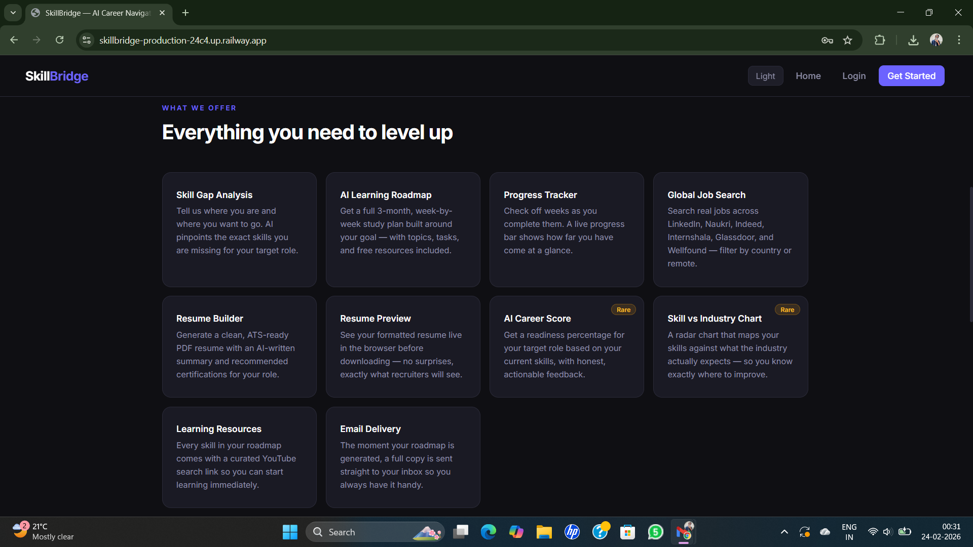
Task: Show browser downloads
Action: 913,40
